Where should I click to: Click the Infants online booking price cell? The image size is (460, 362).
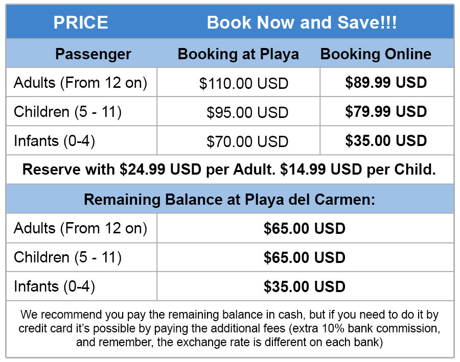(x=386, y=141)
